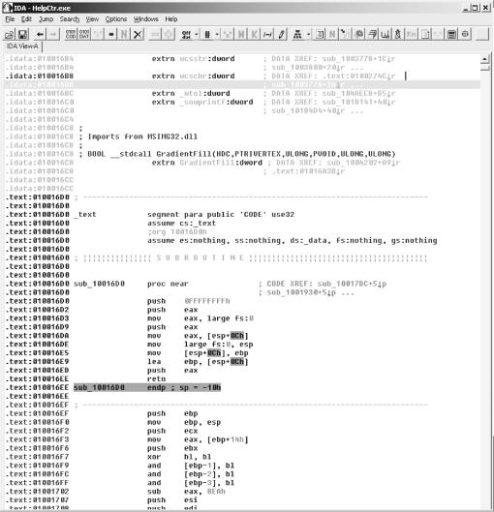This screenshot has height=512, width=494.
Task: Open the Windows menu
Action: 145,19
